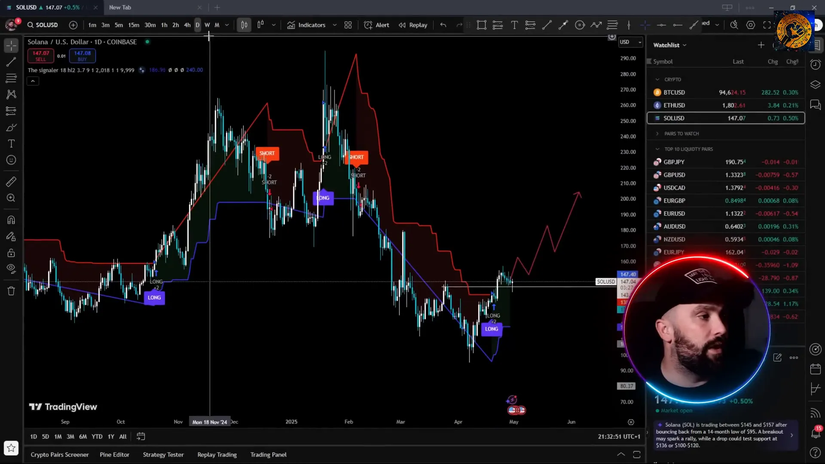This screenshot has height=464, width=825.
Task: Select the brush drawing tool
Action: (11, 128)
